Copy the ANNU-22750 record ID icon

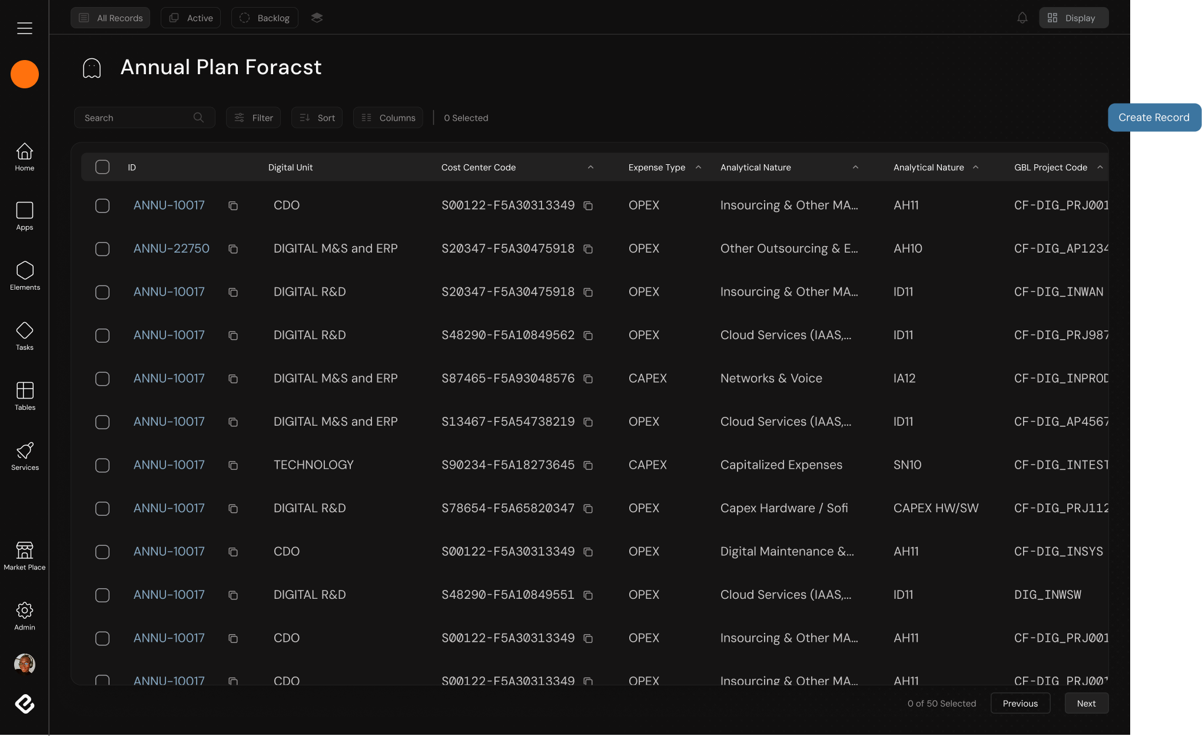point(233,249)
